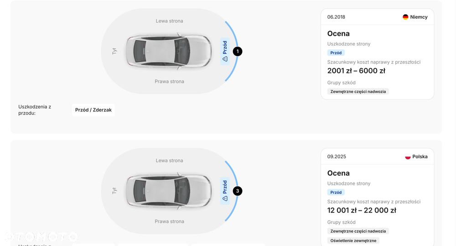Select the 'Przód / Zderzak' damage chip

pyautogui.click(x=93, y=110)
